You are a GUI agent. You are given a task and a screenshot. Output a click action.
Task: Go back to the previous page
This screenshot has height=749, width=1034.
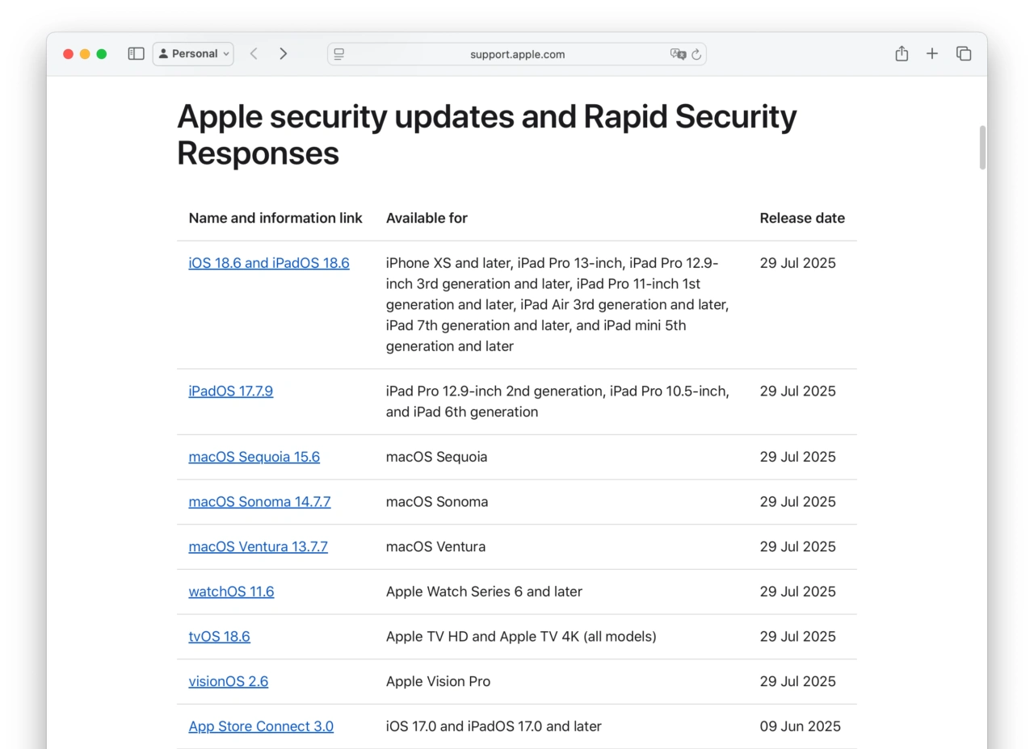click(254, 54)
